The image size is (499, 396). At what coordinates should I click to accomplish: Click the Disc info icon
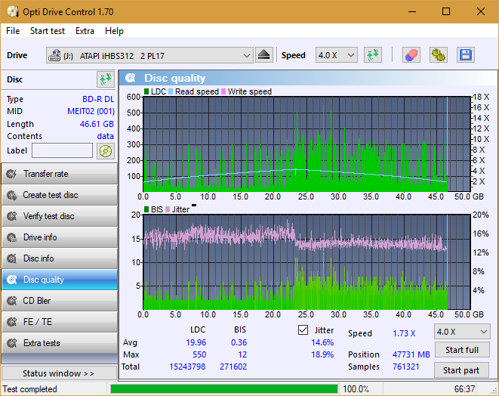[x=12, y=258]
